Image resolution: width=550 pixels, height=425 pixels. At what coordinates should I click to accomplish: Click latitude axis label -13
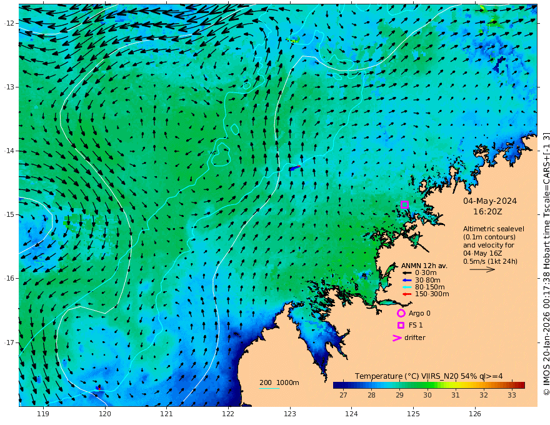[x=9, y=87]
